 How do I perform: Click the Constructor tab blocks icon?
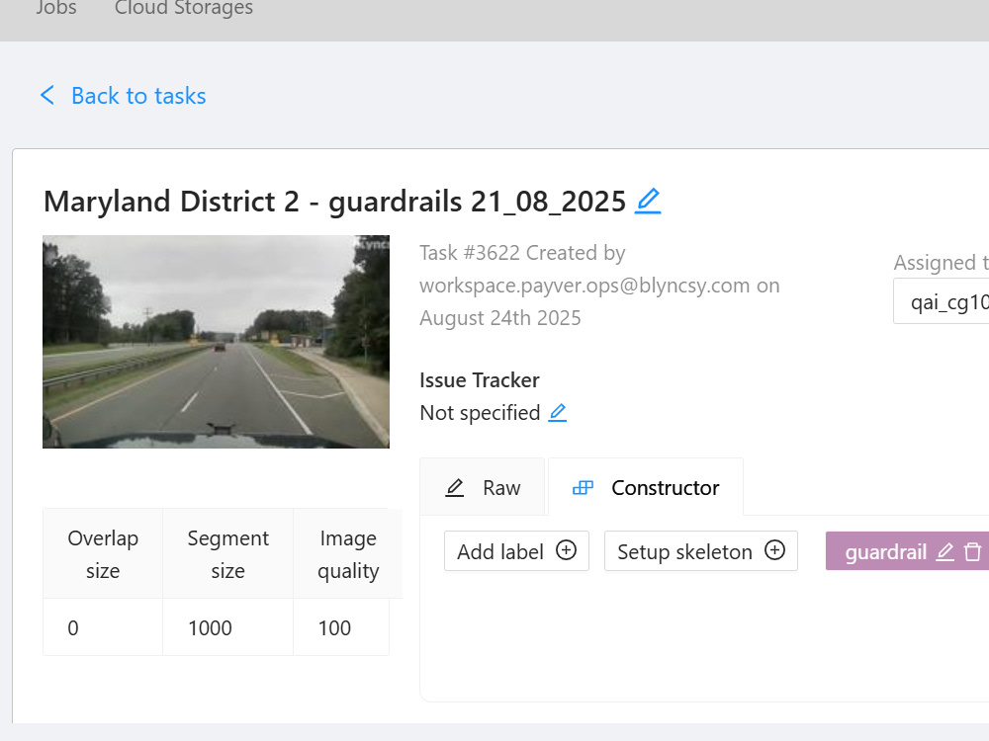coord(583,488)
